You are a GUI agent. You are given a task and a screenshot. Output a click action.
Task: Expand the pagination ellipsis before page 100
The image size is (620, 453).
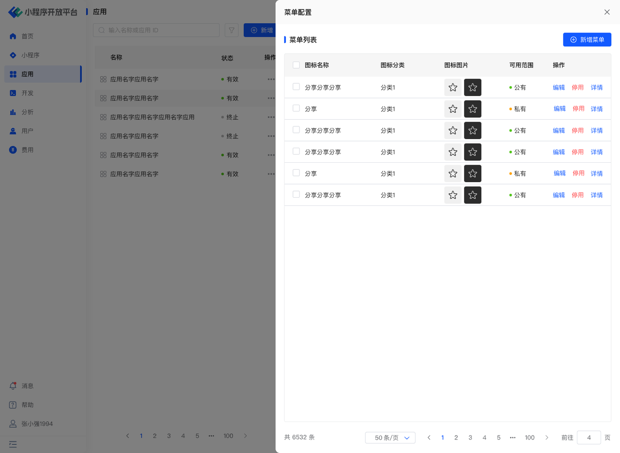pos(512,437)
